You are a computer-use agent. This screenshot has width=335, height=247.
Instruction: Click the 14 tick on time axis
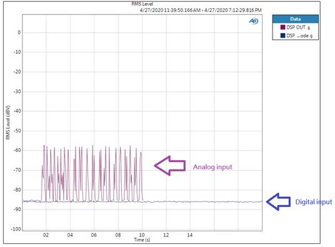coord(190,235)
